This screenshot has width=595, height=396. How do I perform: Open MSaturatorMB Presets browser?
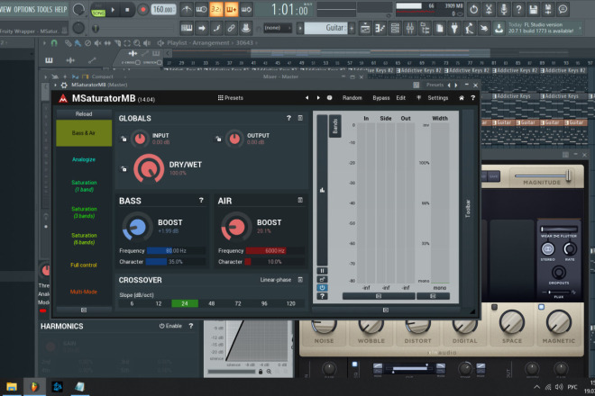[x=230, y=98]
